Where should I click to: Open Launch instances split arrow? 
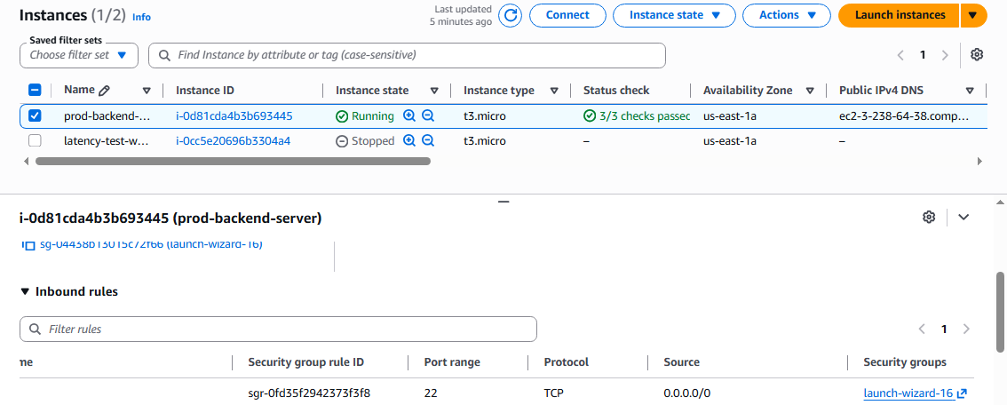973,15
